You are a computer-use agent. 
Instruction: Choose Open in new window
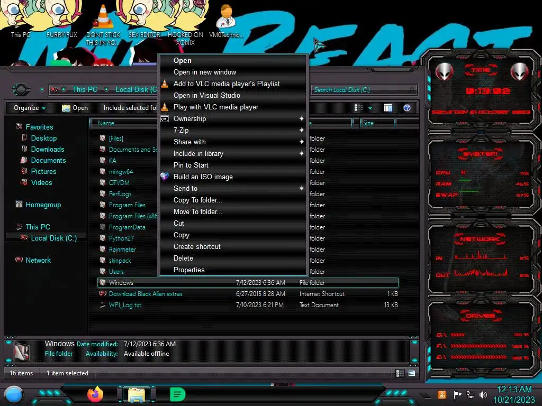coord(233,72)
